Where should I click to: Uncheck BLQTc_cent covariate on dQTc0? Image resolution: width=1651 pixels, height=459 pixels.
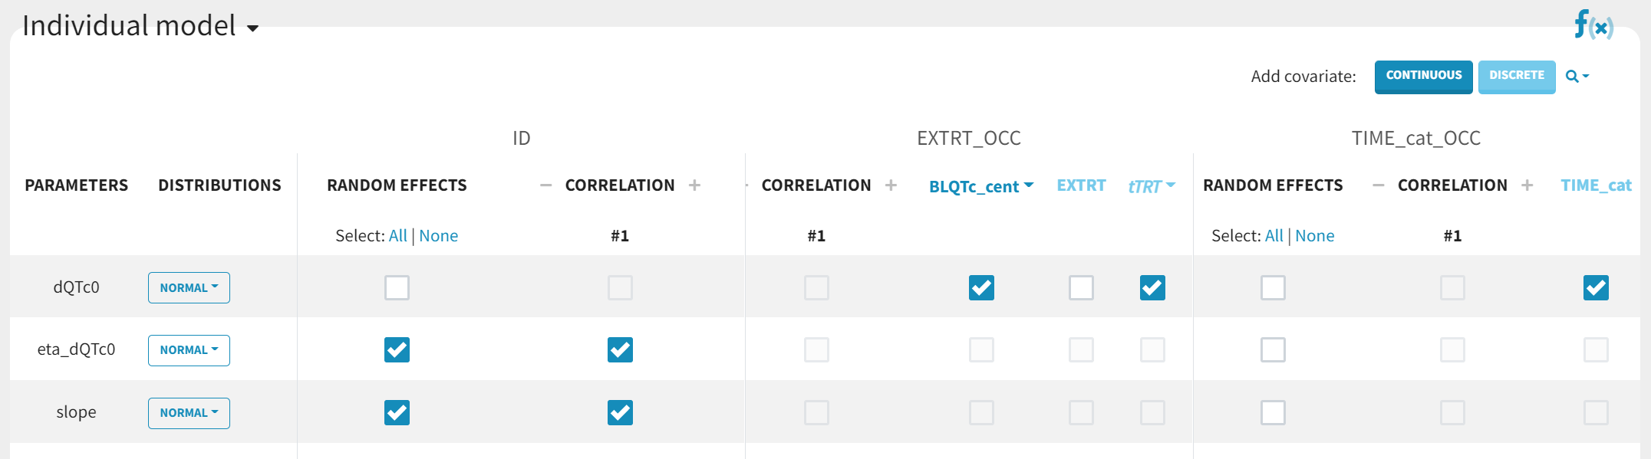click(x=981, y=287)
